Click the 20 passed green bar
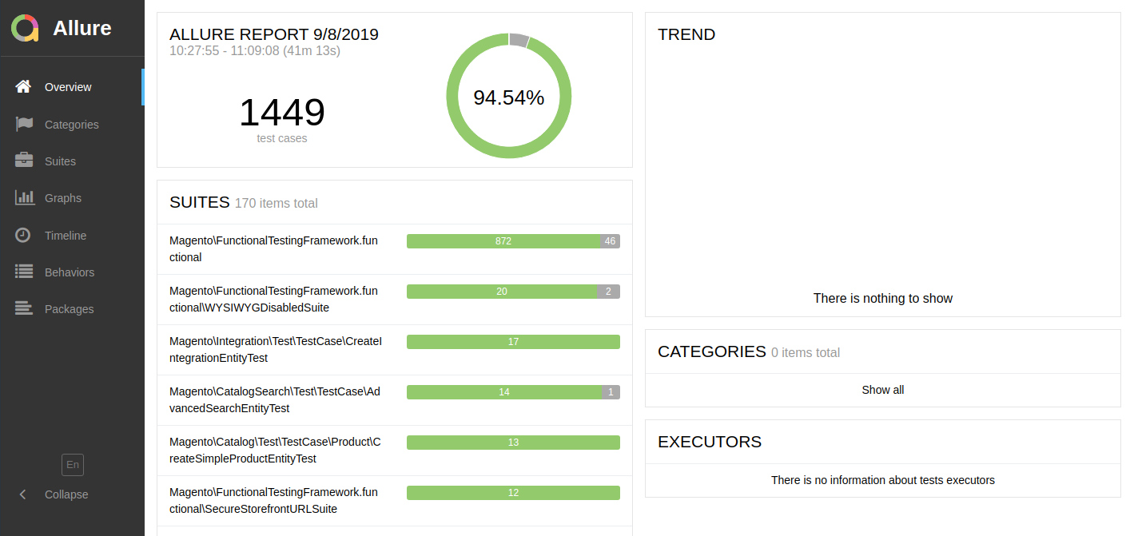 pos(502,292)
